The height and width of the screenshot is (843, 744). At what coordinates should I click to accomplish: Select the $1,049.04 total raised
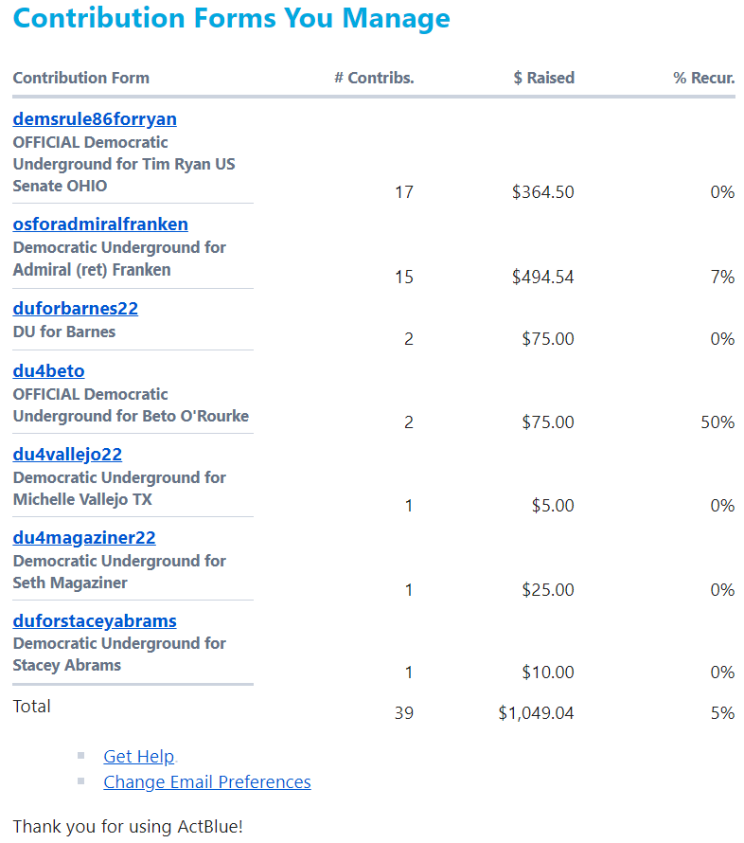(x=536, y=713)
